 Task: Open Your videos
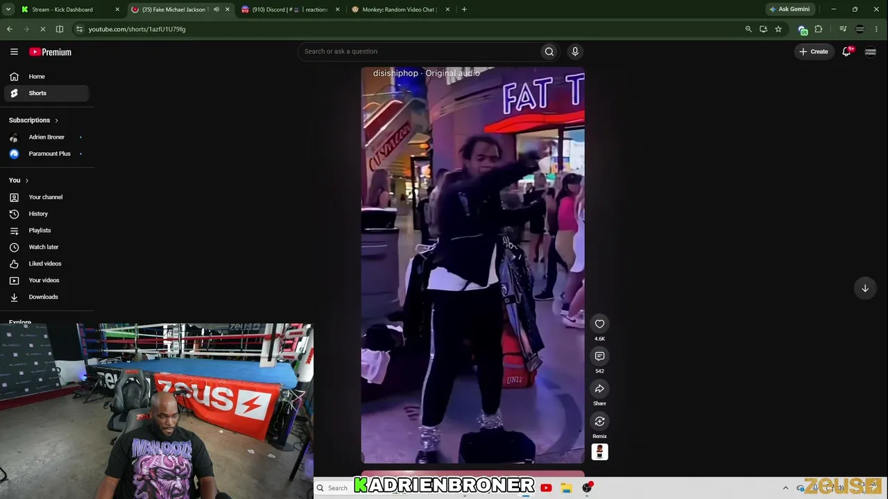(x=46, y=280)
